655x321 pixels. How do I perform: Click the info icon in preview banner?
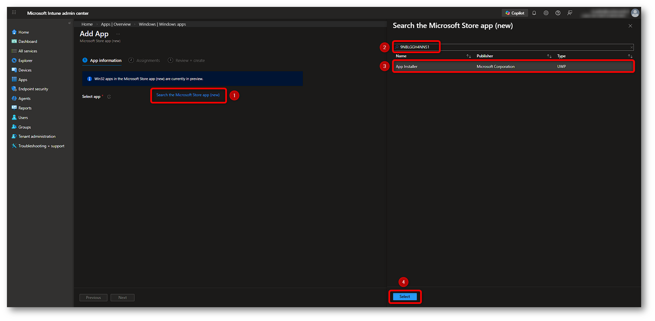point(89,79)
